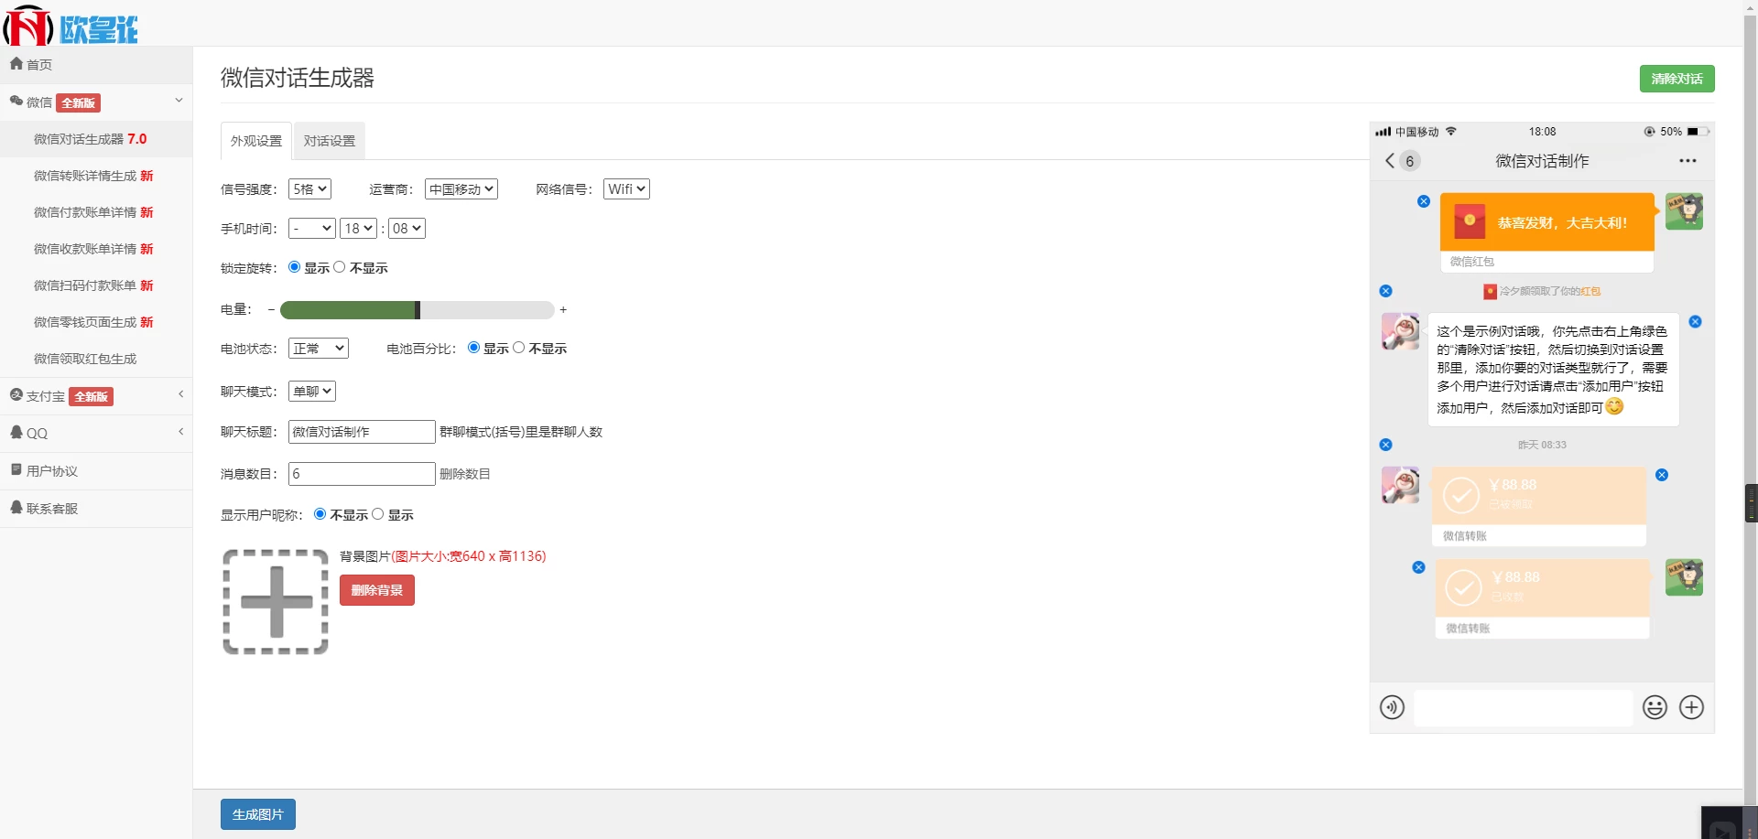Remove the red packet message using its blue X

1424,201
